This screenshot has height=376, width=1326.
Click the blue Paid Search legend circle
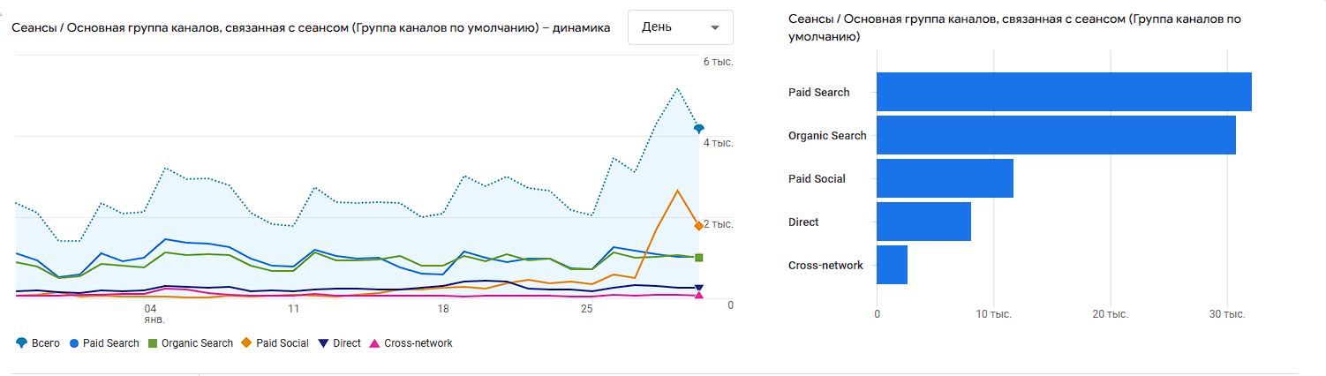(75, 343)
